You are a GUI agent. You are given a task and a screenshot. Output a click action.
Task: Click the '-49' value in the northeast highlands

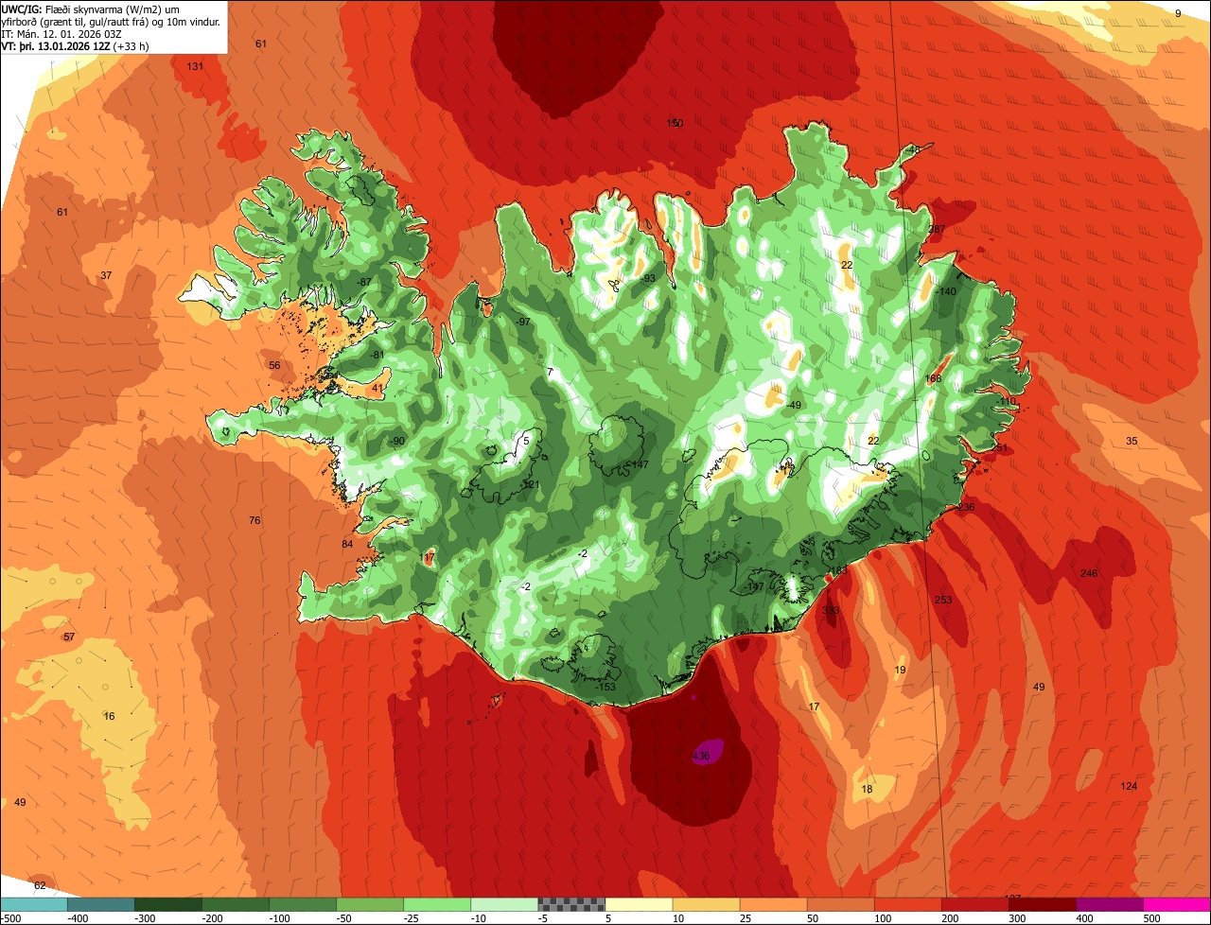(x=793, y=405)
